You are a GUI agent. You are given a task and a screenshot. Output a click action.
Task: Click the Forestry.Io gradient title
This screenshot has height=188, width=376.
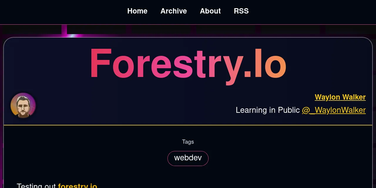coord(188,64)
